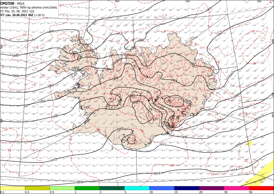Click the "15" value in the colour scale
Viewport: 274px width, 194px height.
click(176, 192)
